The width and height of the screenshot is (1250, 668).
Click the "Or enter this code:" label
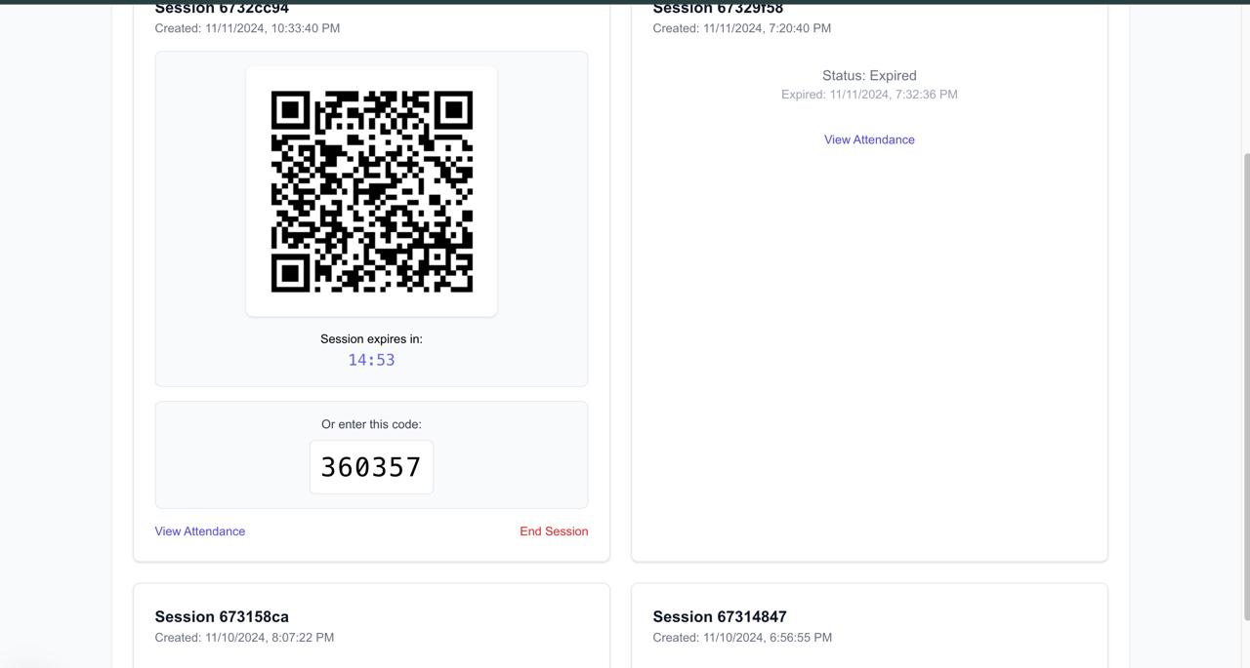[x=371, y=424]
